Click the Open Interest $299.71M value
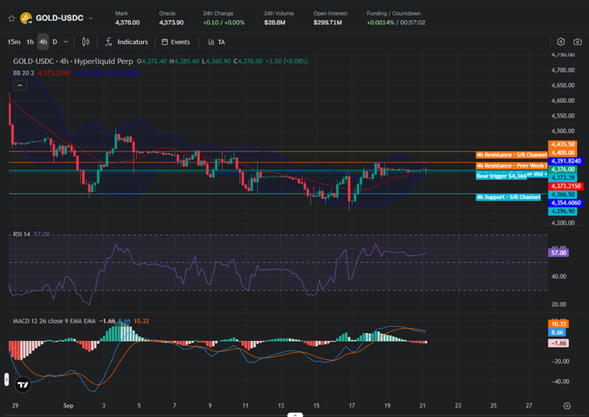 pos(327,22)
